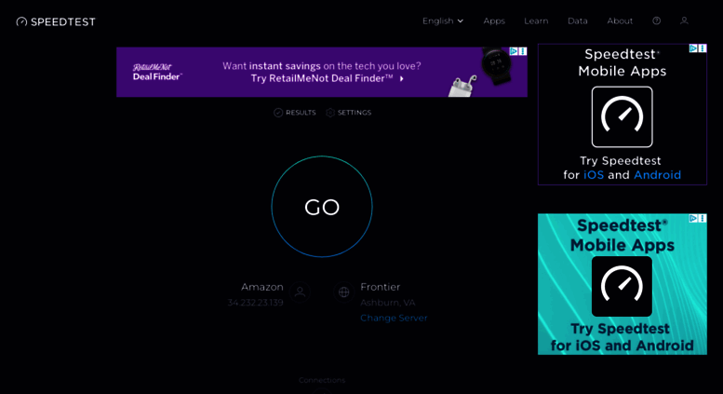
Task: Close the dark Speedtest Mobile Apps ad
Action: [x=703, y=48]
